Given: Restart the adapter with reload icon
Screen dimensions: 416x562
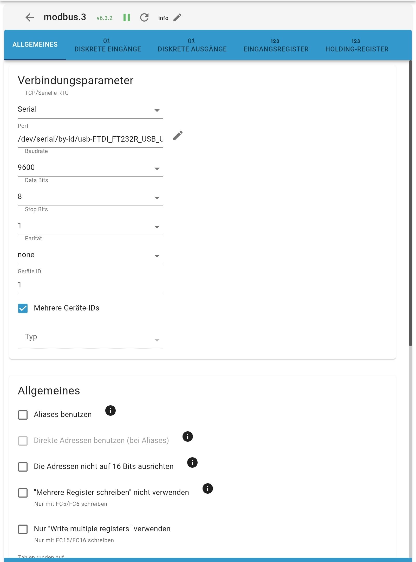Looking at the screenshot, I should click(x=144, y=17).
